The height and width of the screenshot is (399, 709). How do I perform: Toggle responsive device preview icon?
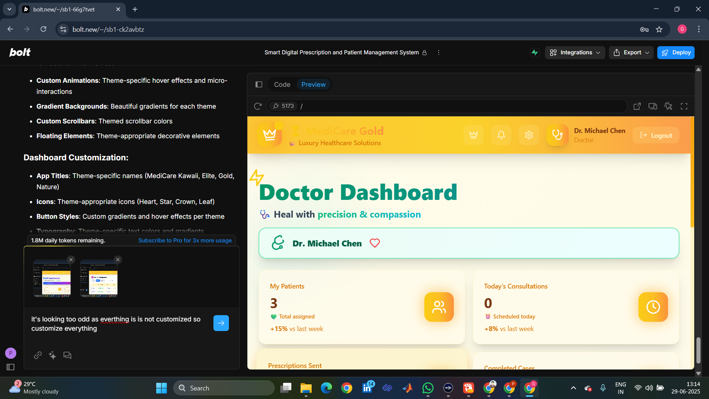(x=653, y=106)
